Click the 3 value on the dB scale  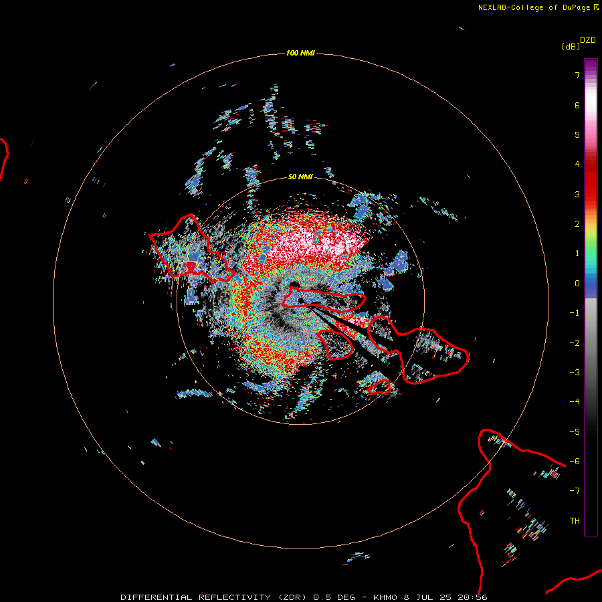point(577,194)
